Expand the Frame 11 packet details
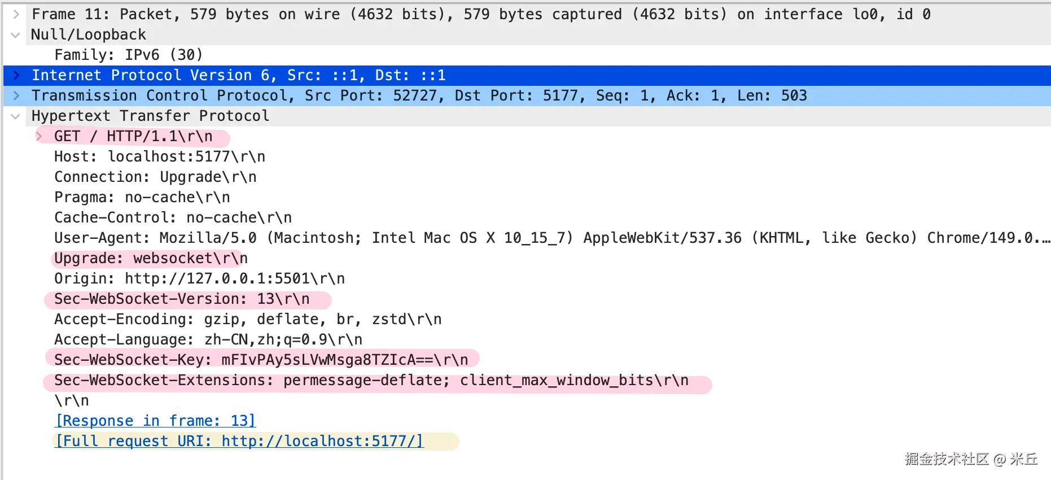Viewport: 1051px width, 480px height. 16,14
